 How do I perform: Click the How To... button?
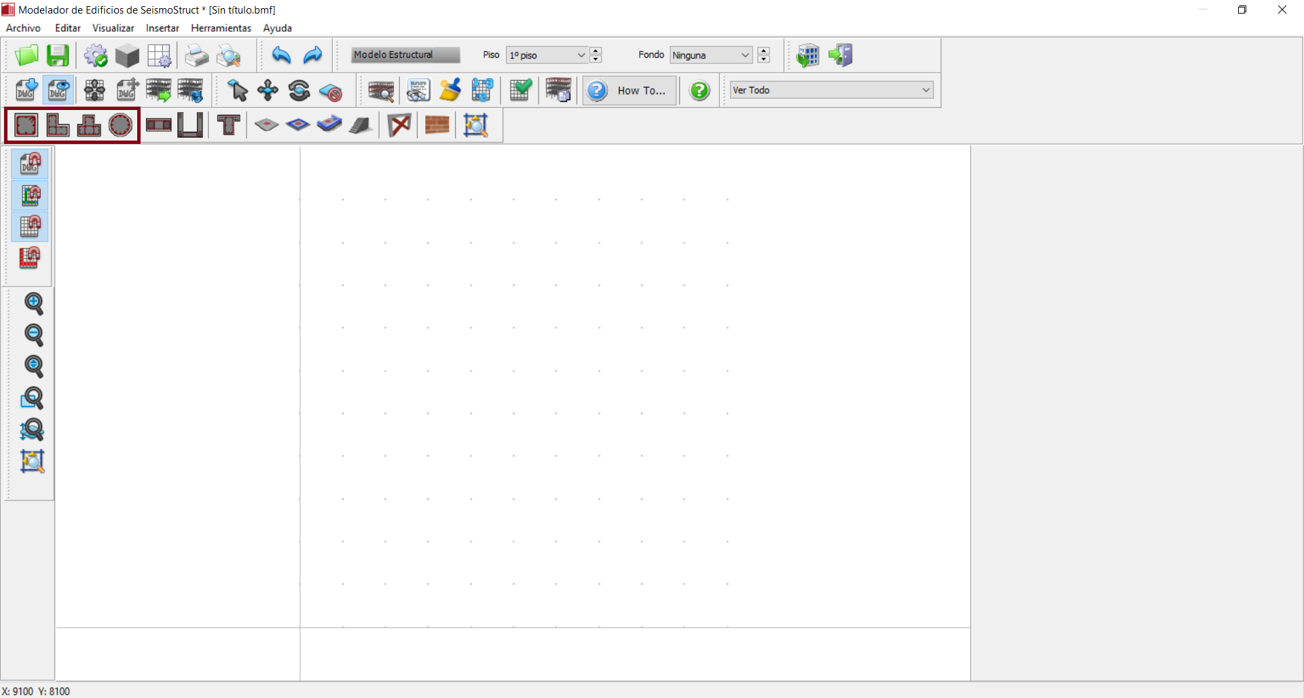point(630,90)
